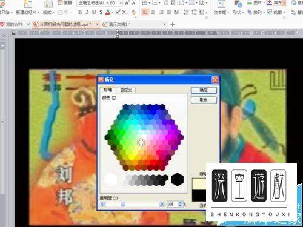Cancel the color dialog with 取消
The width and height of the screenshot is (303, 227).
coord(204,100)
